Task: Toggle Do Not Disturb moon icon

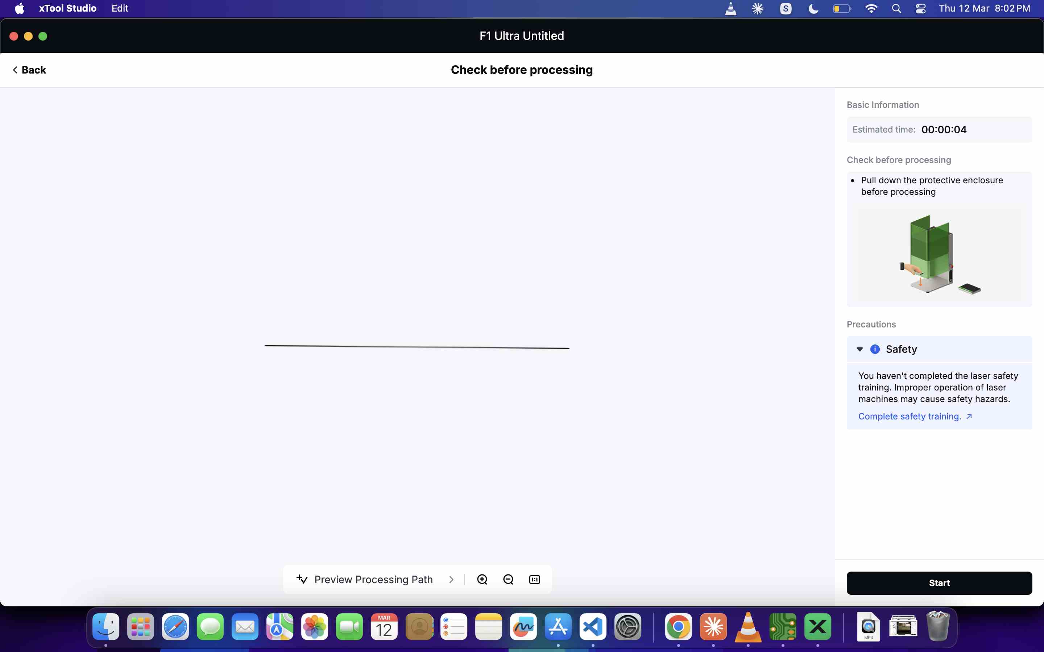Action: click(813, 9)
